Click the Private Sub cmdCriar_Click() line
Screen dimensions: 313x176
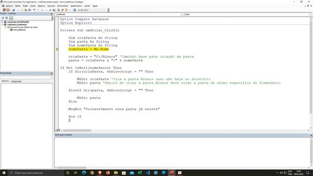pyautogui.click(x=89, y=30)
